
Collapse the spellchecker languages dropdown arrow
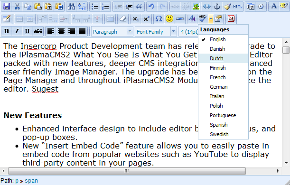(211, 19)
